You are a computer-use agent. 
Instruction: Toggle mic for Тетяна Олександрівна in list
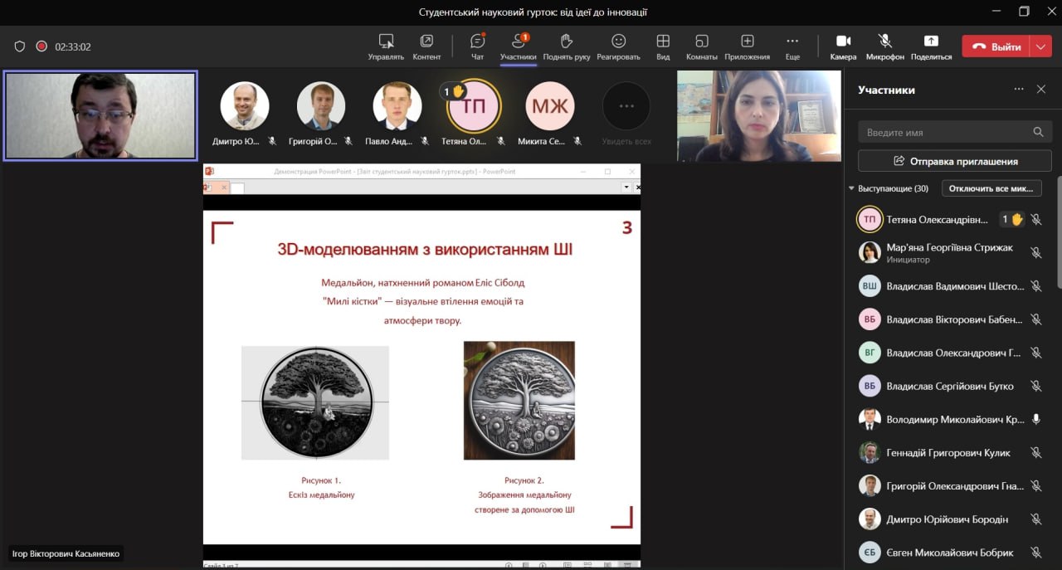(1035, 220)
